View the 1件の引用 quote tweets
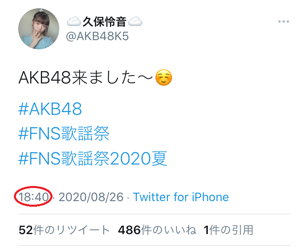 pyautogui.click(x=228, y=230)
